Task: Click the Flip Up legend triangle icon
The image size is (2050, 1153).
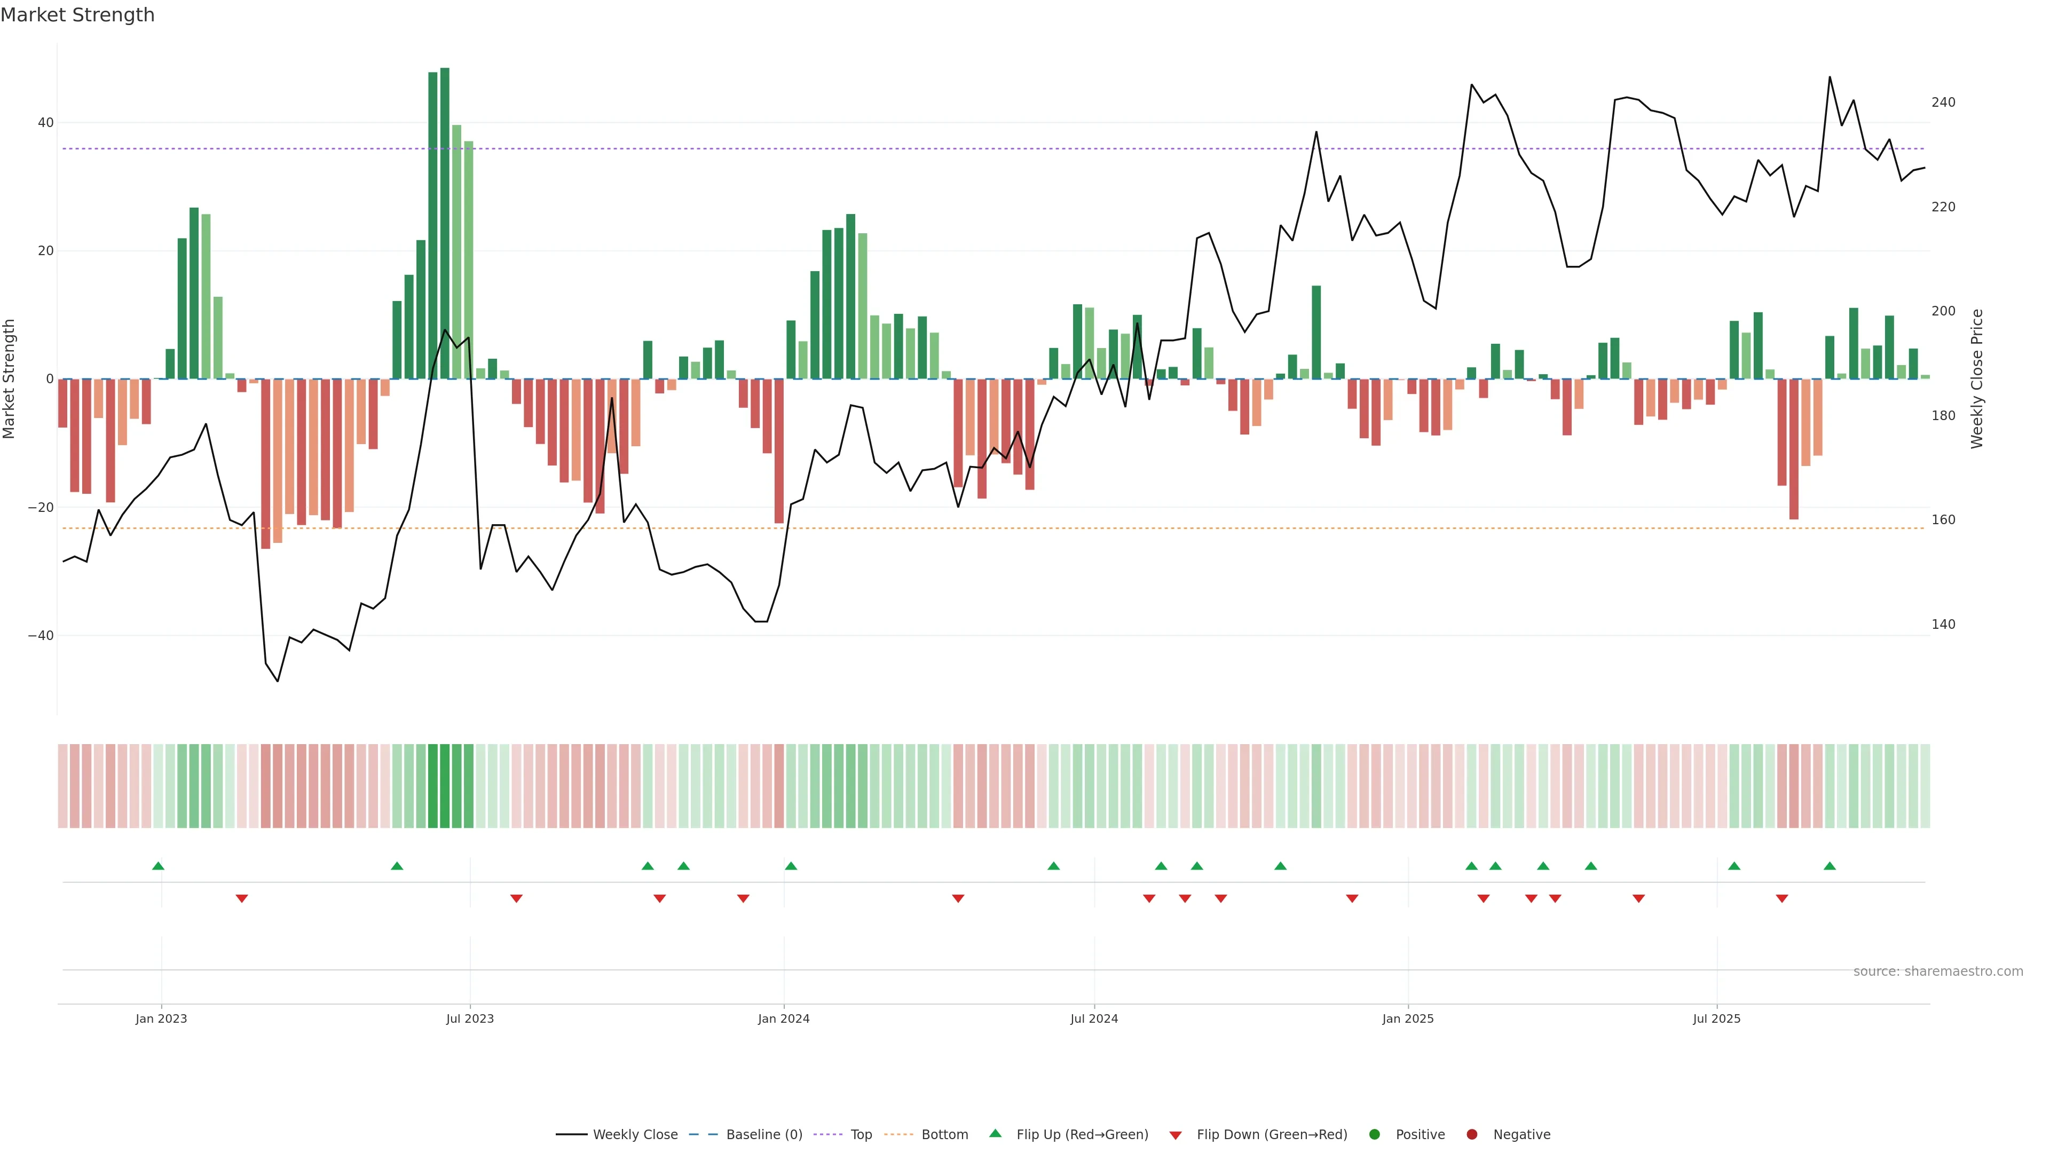Action: (995, 1133)
